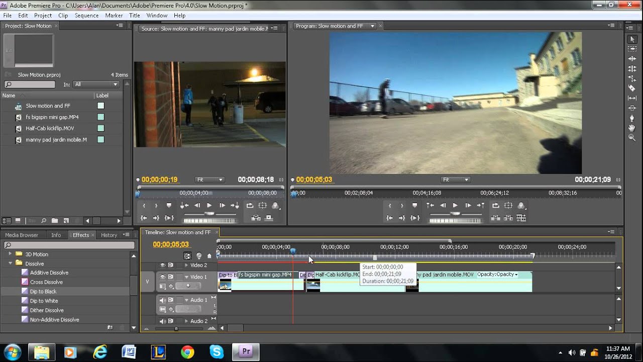Select Half-Cab kickflip.MOV in Project panel
Screen dimensions: 643x362
click(x=50, y=128)
